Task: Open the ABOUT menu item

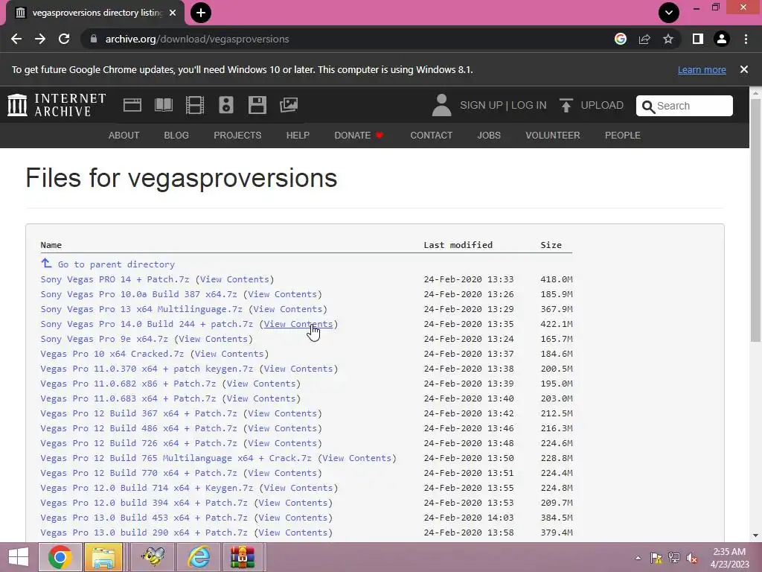Action: 124,136
